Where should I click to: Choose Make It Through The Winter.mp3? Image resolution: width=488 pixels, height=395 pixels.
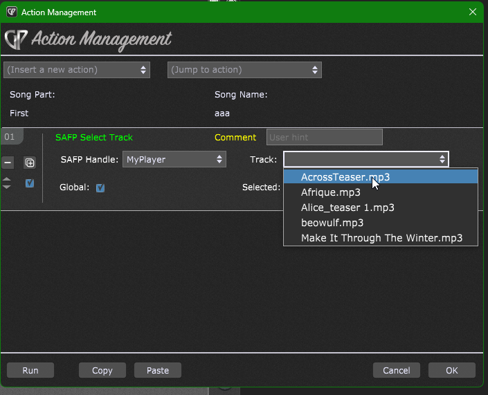click(x=380, y=238)
